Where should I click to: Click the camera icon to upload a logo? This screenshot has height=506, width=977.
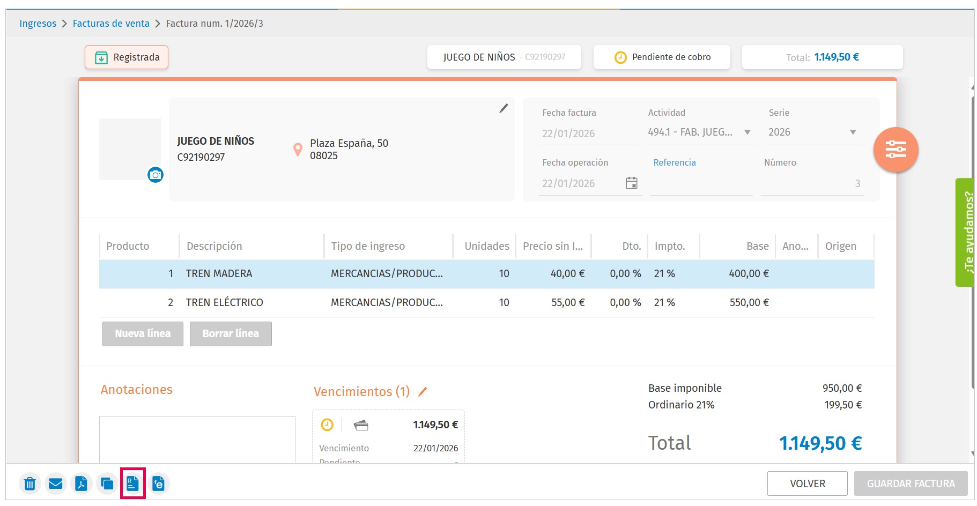click(156, 175)
